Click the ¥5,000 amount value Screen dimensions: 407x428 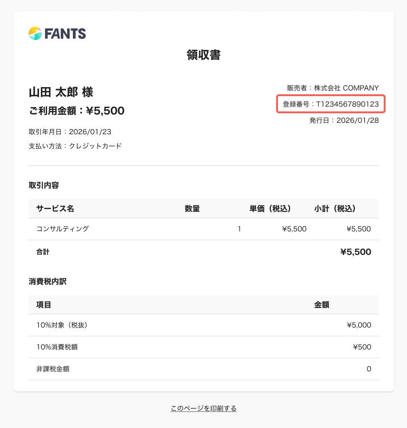coord(359,325)
